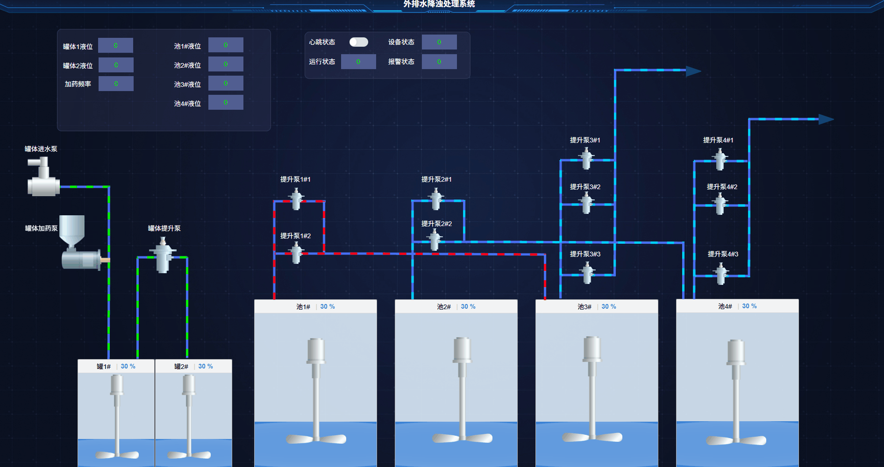The height and width of the screenshot is (467, 884).
Task: Click the 罐体提升泵 lift pump icon
Action: click(163, 255)
